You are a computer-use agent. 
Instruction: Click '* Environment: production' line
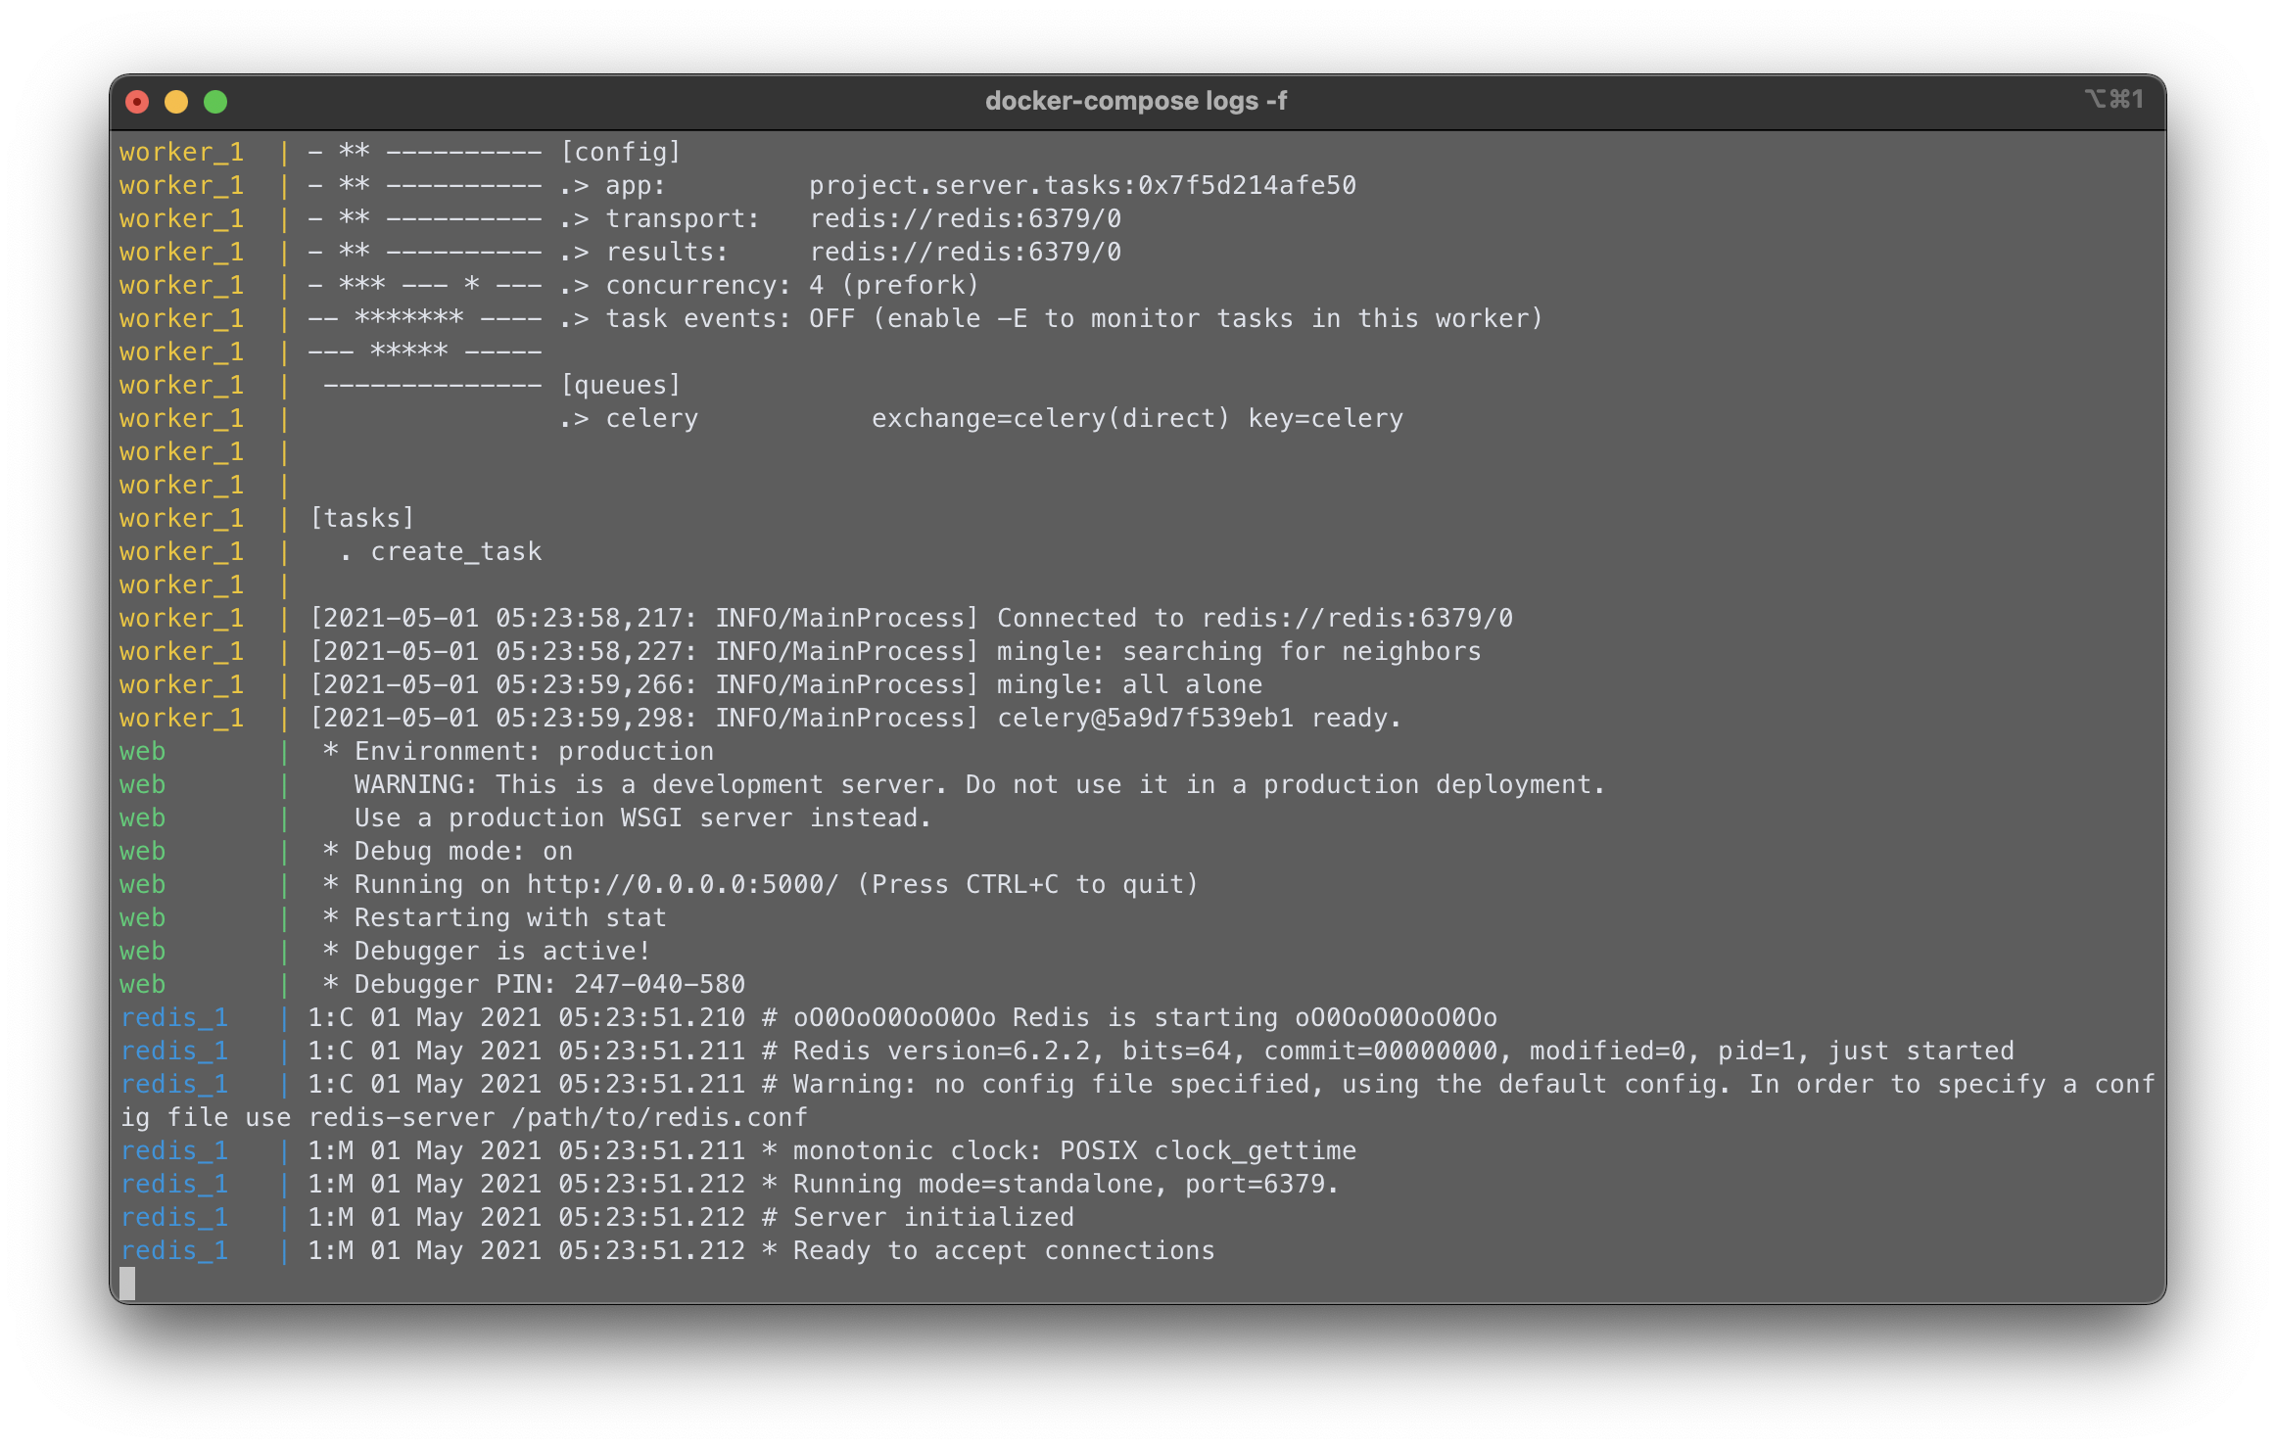coord(518,752)
